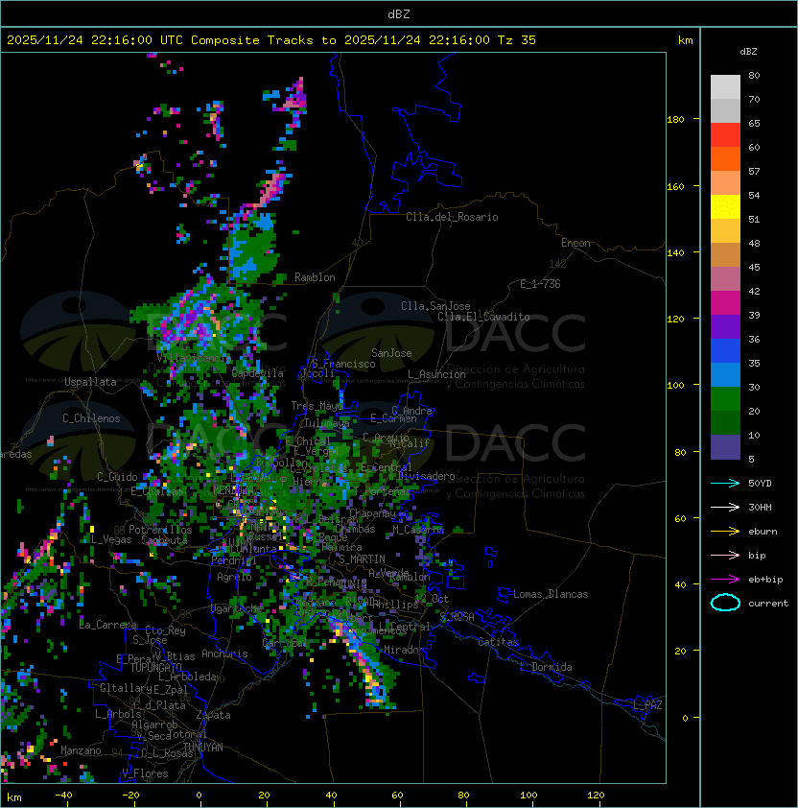The height and width of the screenshot is (808, 798).
Task: Select the indigo 5-10 dBZ swatch
Action: (x=725, y=447)
